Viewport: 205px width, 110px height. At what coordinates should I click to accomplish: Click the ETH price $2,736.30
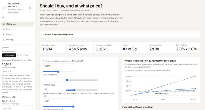[x=8, y=101]
